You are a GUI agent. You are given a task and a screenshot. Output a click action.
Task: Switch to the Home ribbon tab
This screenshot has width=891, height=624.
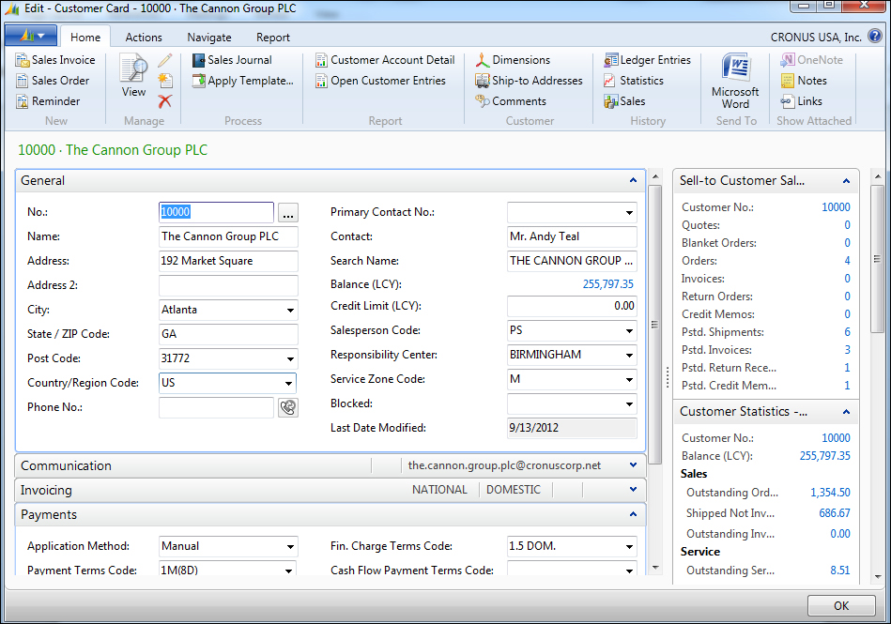pos(85,37)
